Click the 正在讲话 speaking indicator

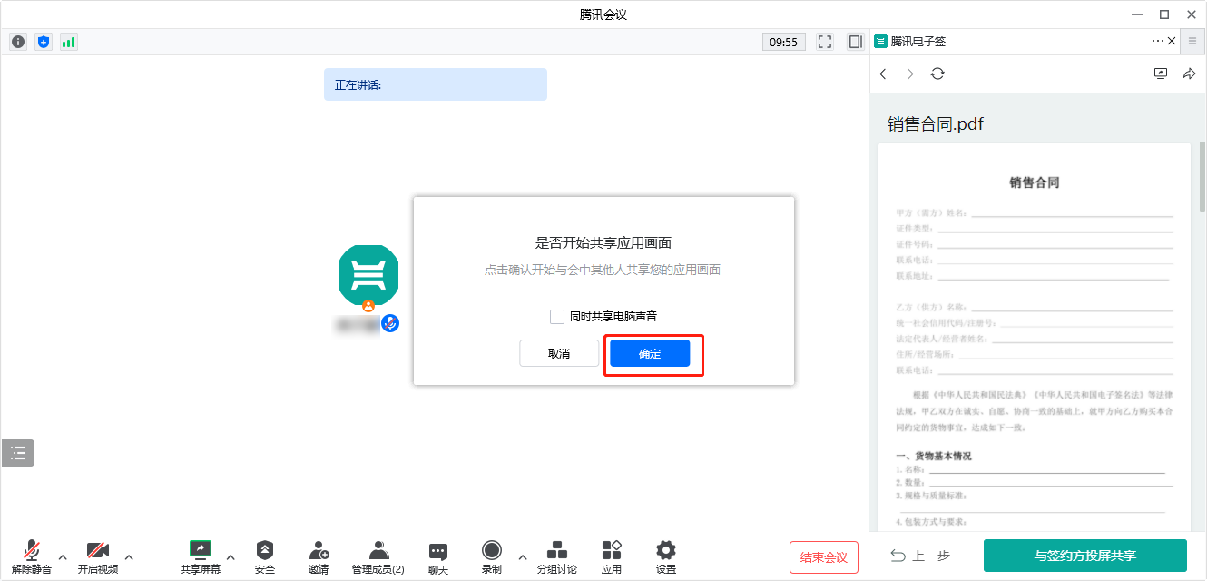[x=436, y=84]
